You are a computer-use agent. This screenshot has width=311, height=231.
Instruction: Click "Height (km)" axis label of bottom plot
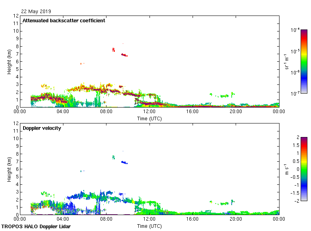[x=9, y=169]
